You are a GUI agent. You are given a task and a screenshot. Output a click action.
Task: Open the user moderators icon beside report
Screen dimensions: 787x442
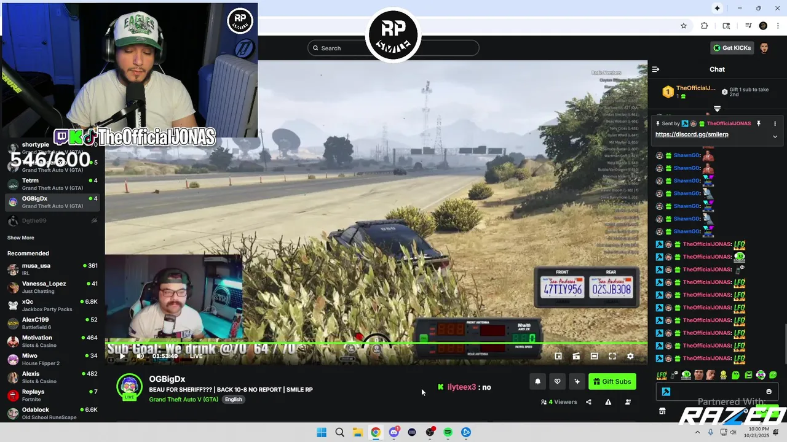coord(628,402)
